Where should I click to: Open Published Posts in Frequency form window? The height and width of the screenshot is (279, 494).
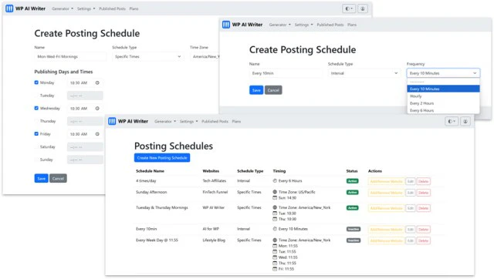pyautogui.click(x=330, y=25)
